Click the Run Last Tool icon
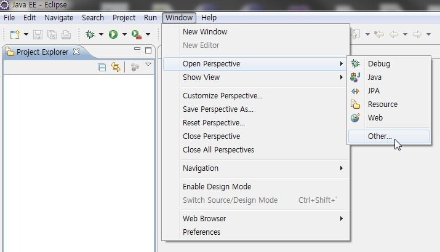 137,34
